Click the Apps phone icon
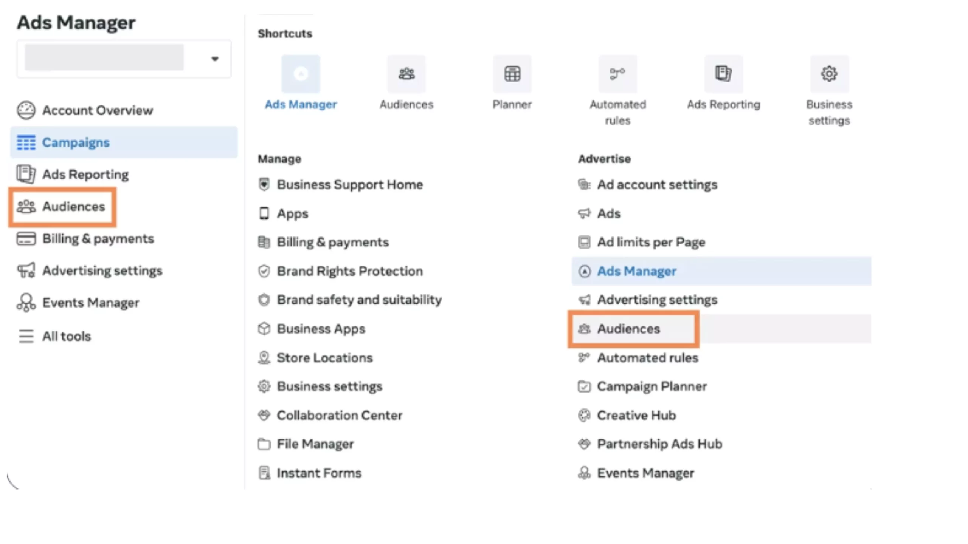This screenshot has width=968, height=544. [x=264, y=213]
